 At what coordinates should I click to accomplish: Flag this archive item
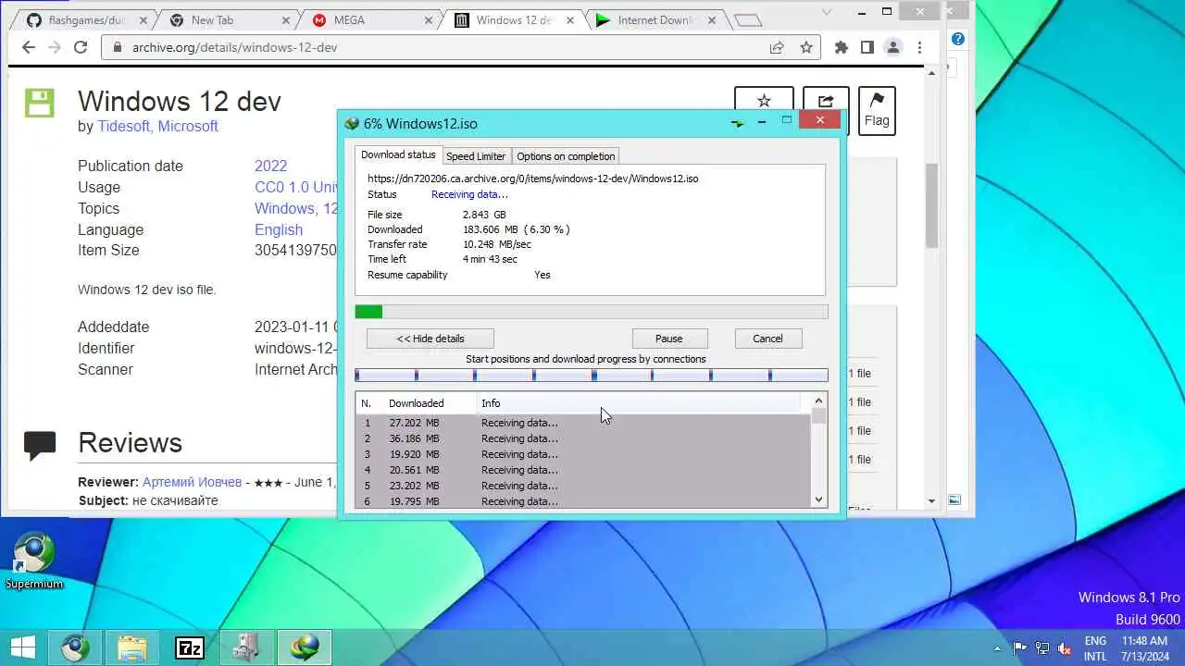click(877, 111)
